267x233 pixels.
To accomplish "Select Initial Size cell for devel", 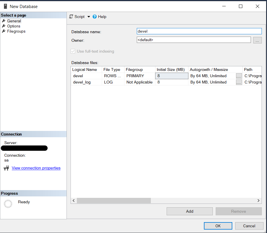I will tap(171, 76).
